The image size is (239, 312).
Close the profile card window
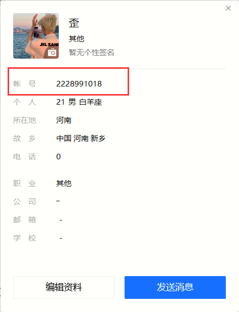pos(228,8)
